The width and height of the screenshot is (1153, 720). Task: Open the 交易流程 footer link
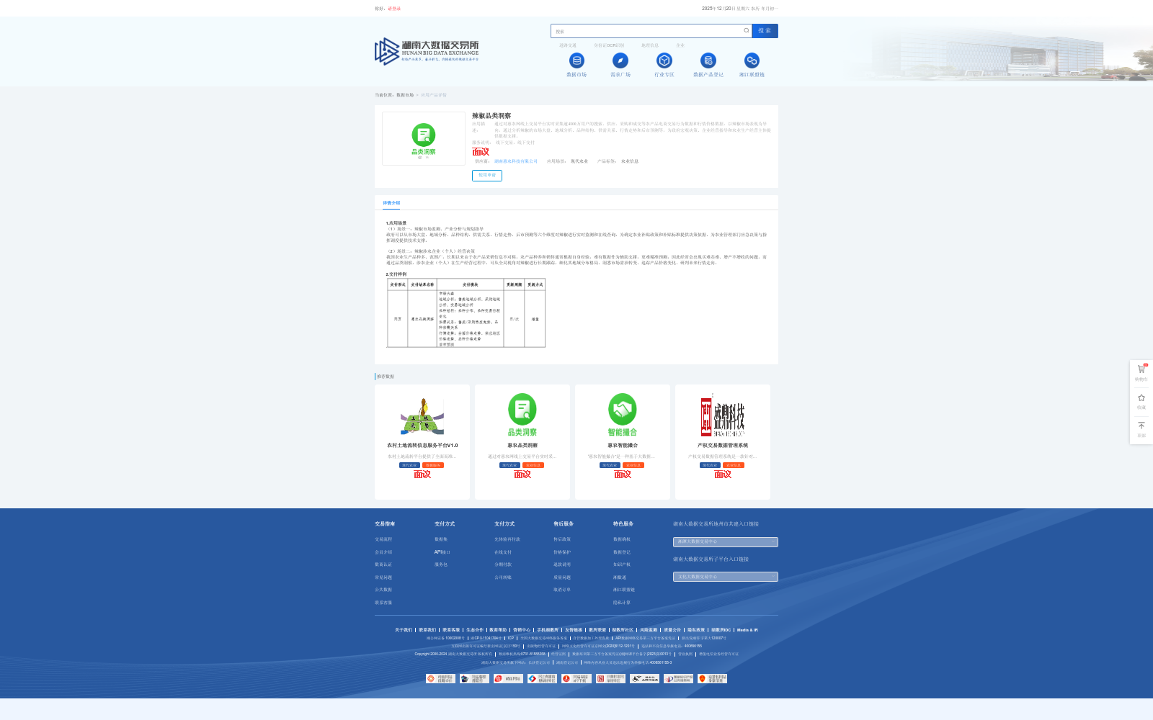tap(383, 539)
